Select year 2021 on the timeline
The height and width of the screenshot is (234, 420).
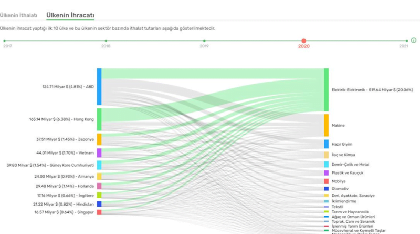click(407, 40)
